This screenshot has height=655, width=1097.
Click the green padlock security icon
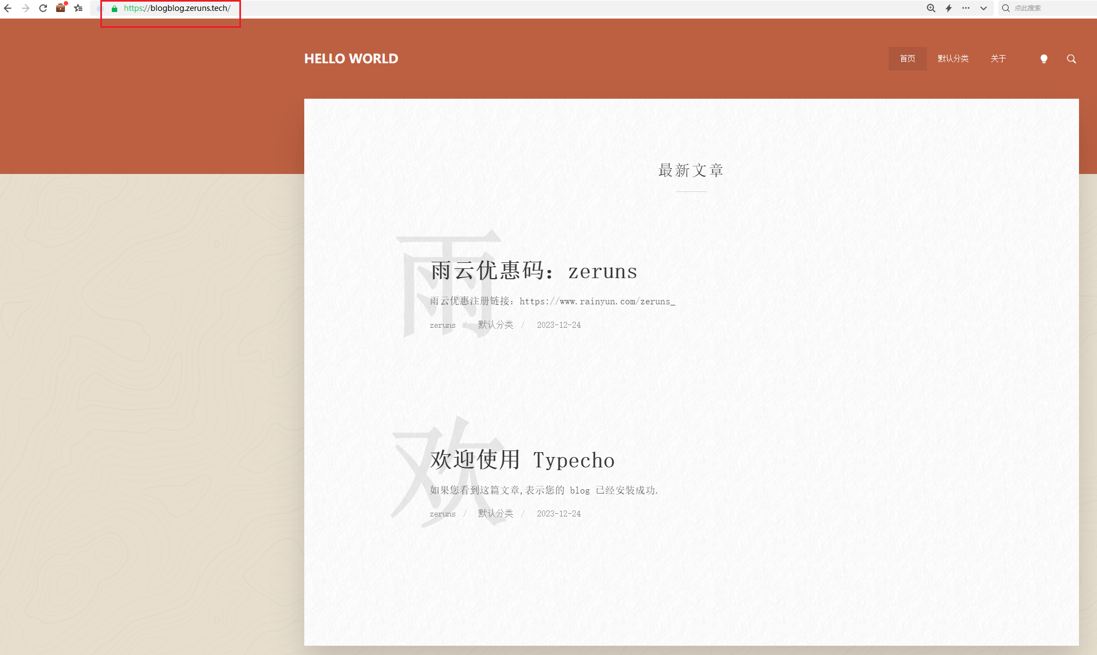[x=114, y=9]
